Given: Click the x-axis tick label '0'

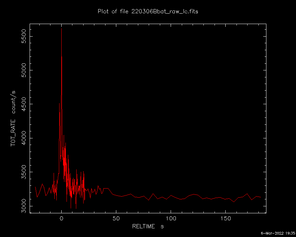Looking at the screenshot, I should coord(61,219).
